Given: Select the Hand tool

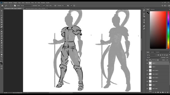Looking at the screenshot, I should click(2, 55).
